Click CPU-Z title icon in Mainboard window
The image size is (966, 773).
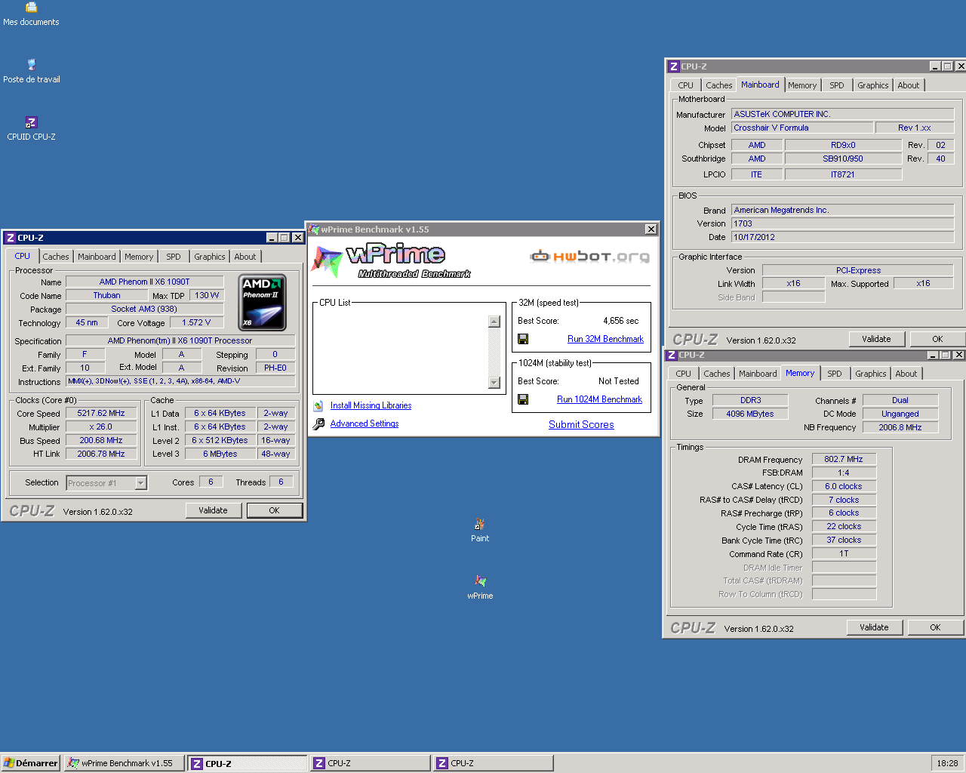(674, 66)
